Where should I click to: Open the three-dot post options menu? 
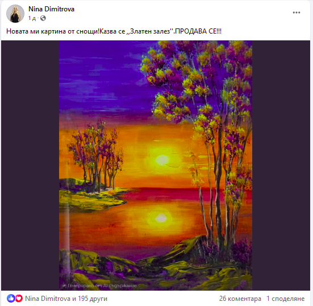click(297, 13)
